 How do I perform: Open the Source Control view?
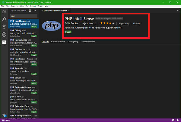pyautogui.click(x=4, y=27)
